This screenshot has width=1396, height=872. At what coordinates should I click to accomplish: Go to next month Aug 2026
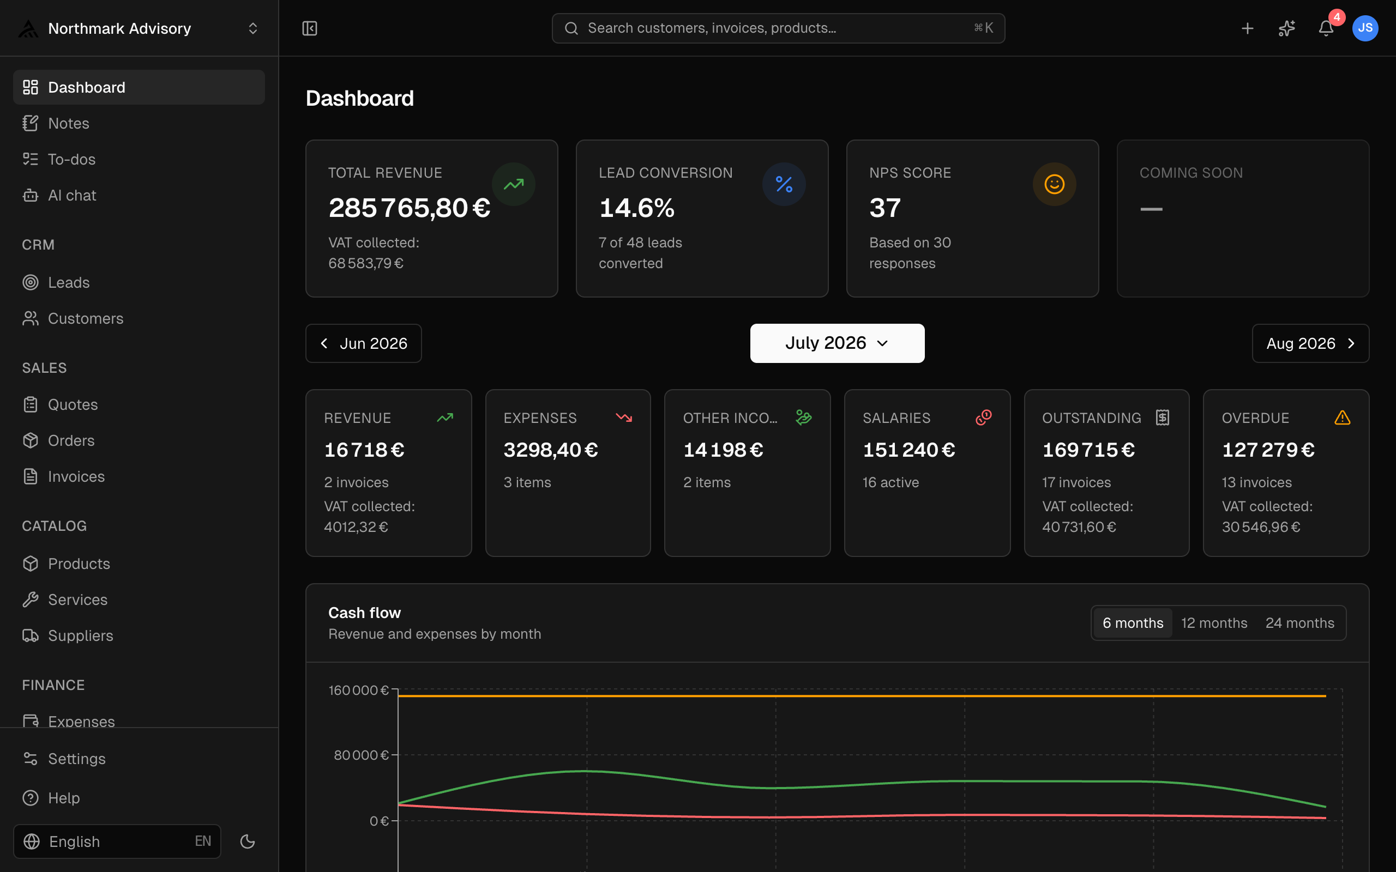[1310, 343]
